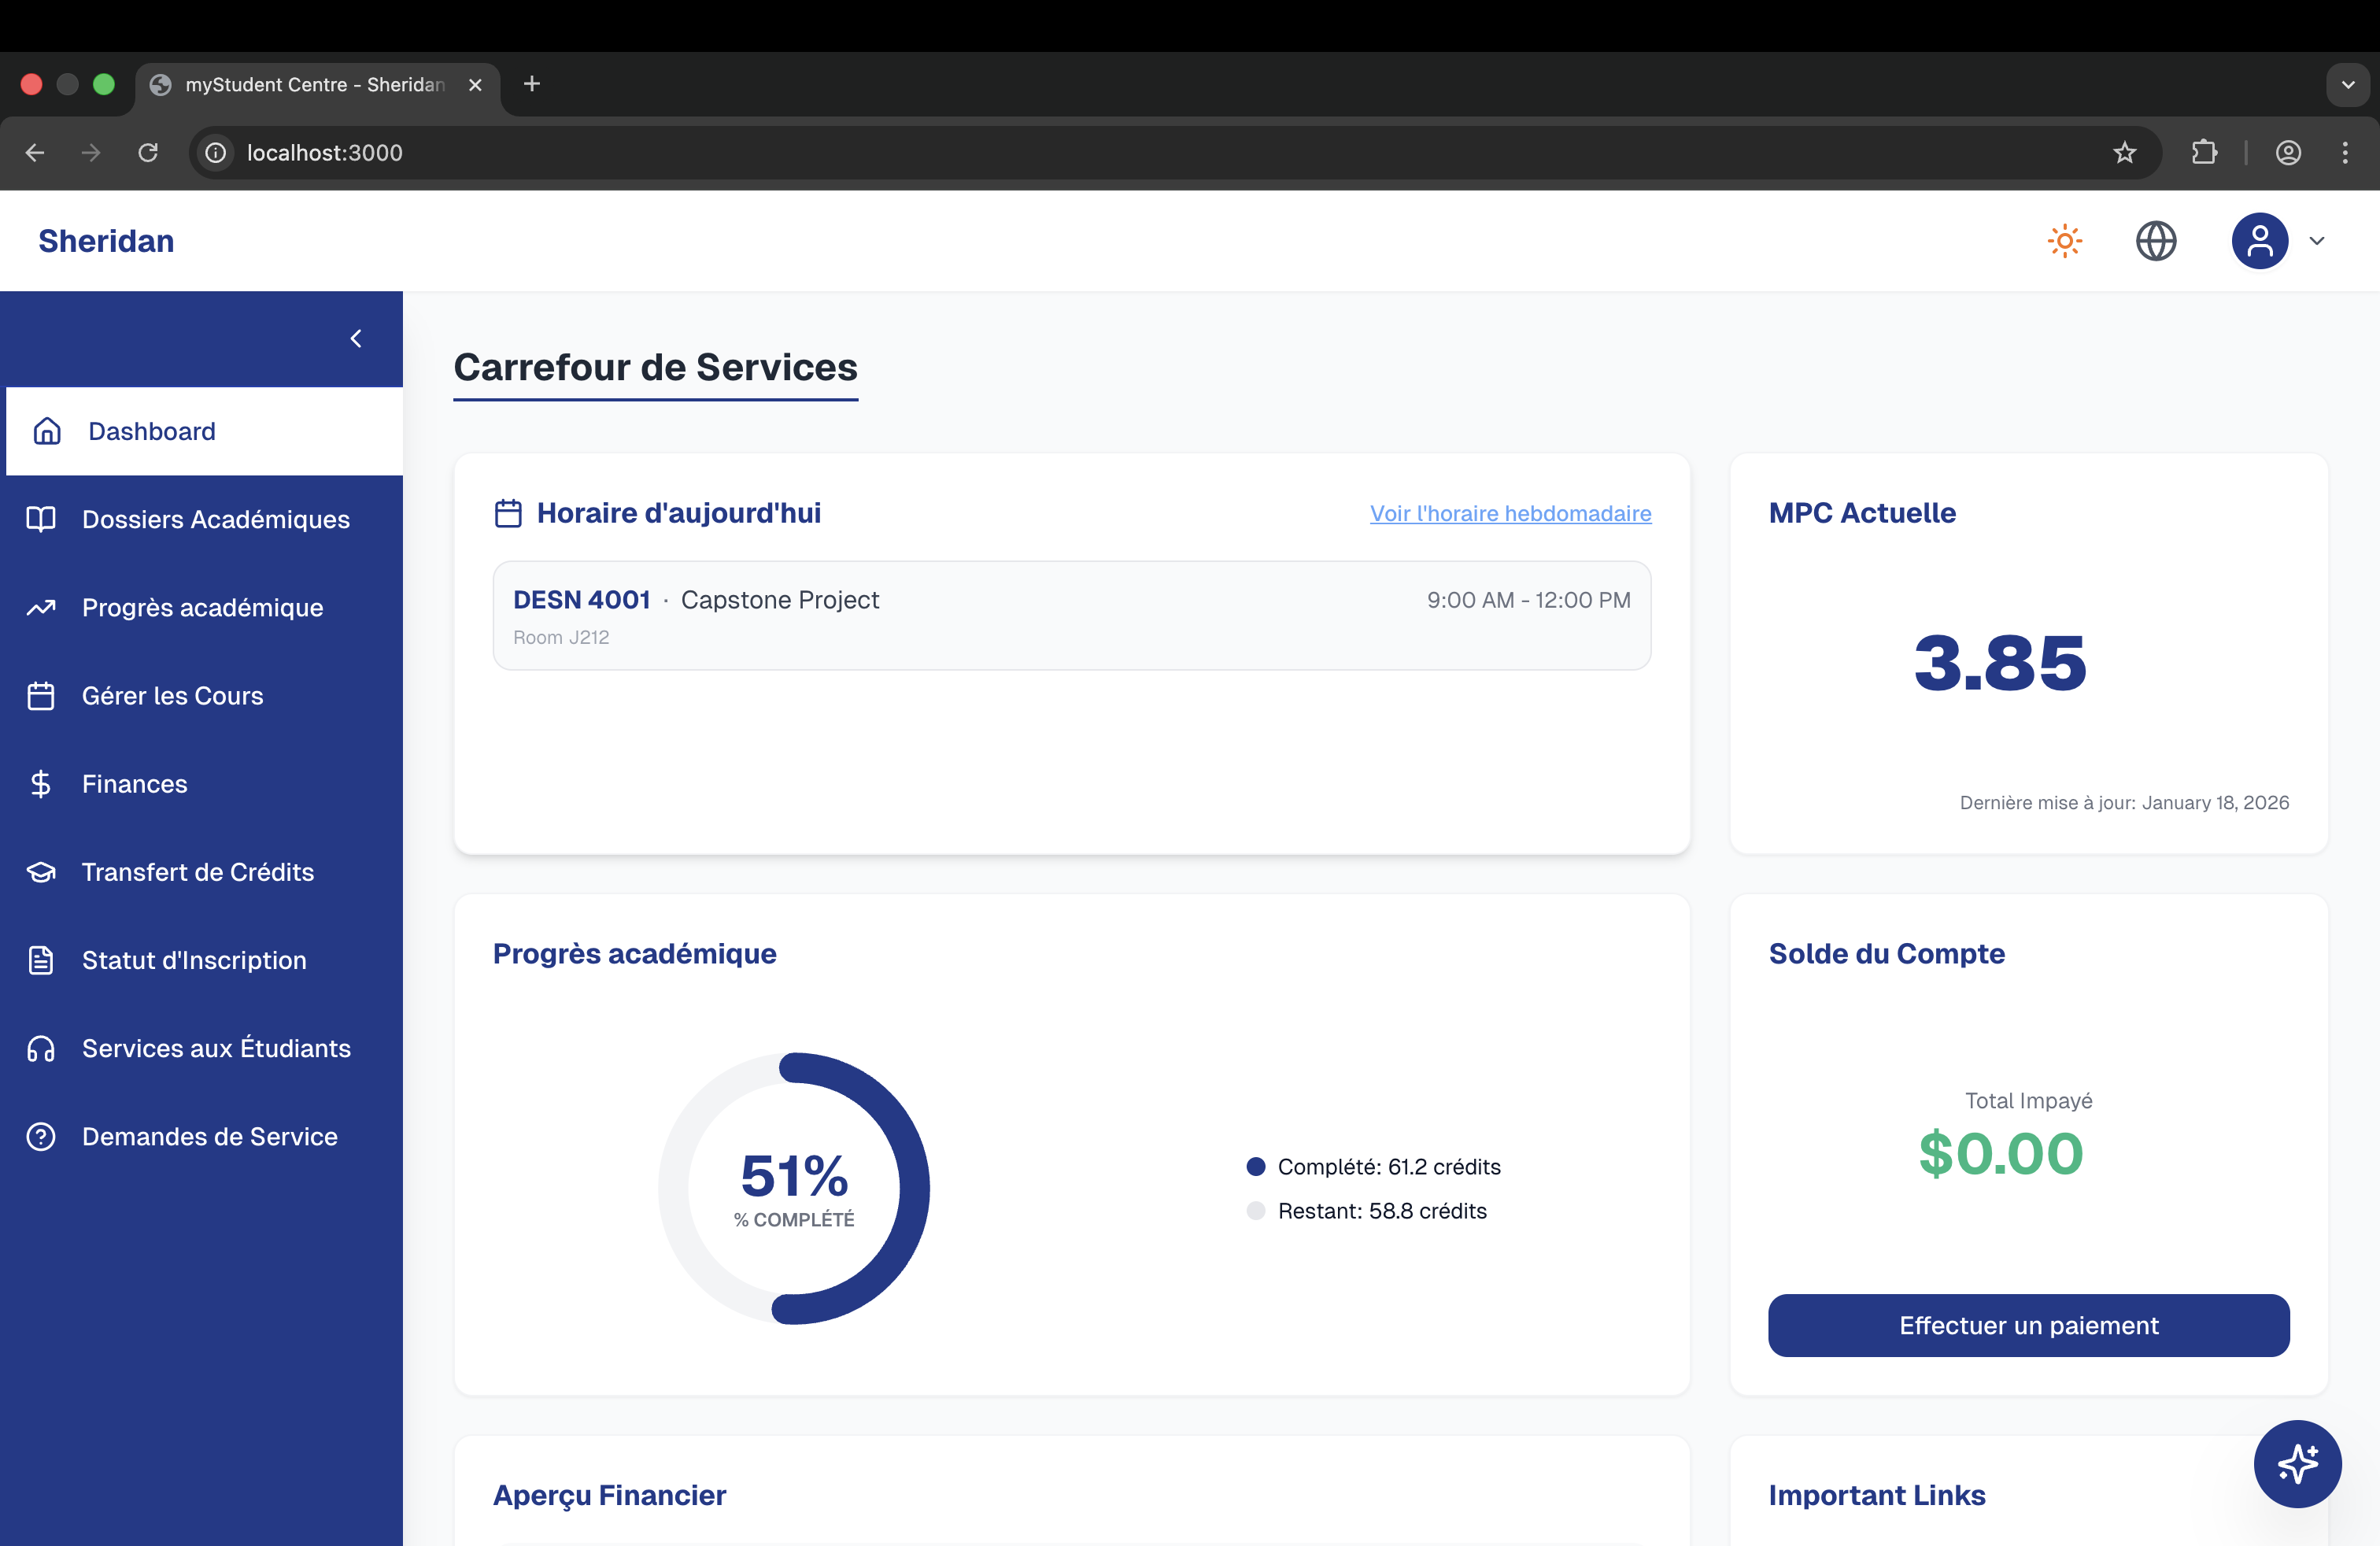
Task: Collapse the sidebar with the chevron
Action: [x=356, y=339]
